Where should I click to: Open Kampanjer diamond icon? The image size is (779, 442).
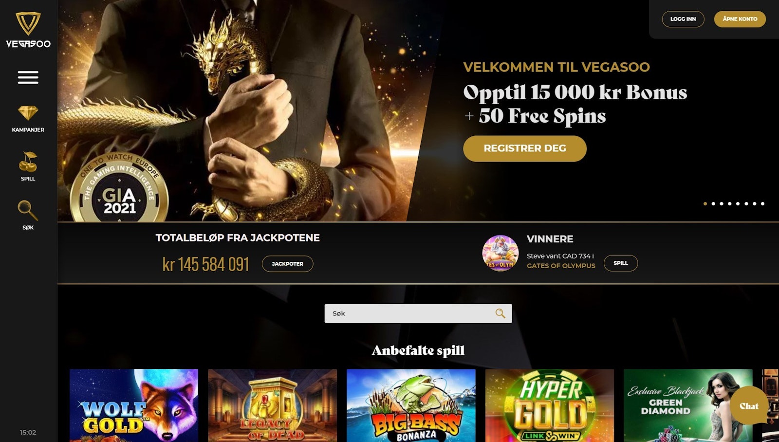(28, 113)
